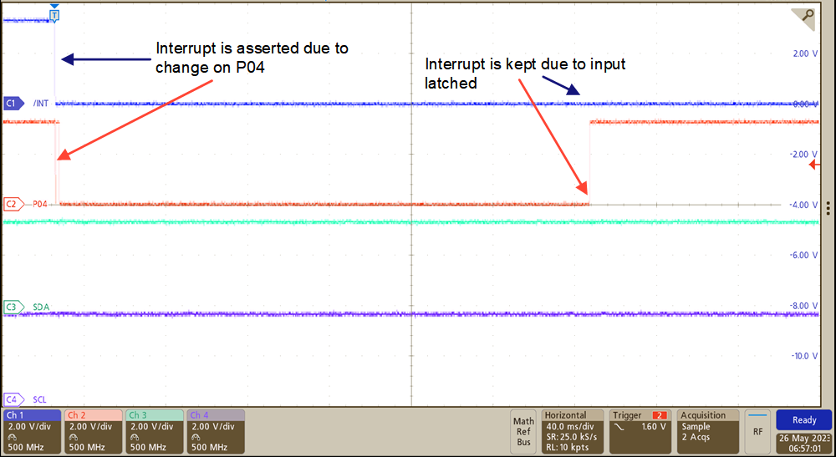This screenshot has height=457, width=836.
Task: Select the trigger position T marker
Action: [55, 15]
